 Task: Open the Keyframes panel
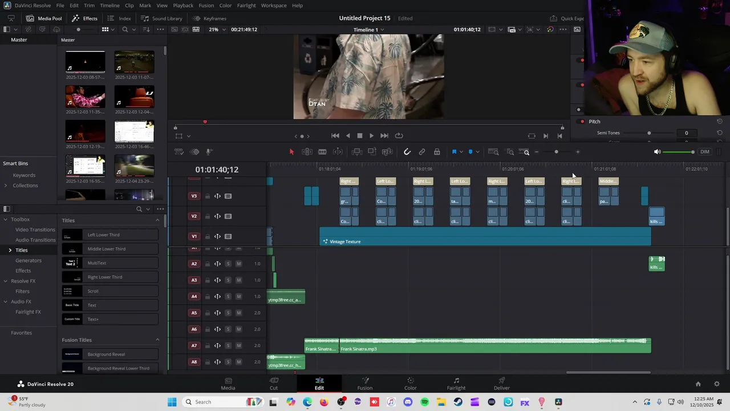tap(210, 18)
